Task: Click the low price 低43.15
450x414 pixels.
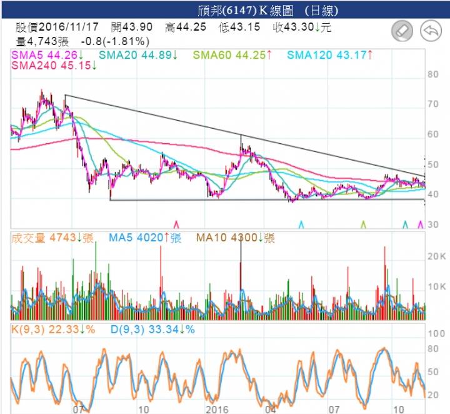Action: (239, 27)
